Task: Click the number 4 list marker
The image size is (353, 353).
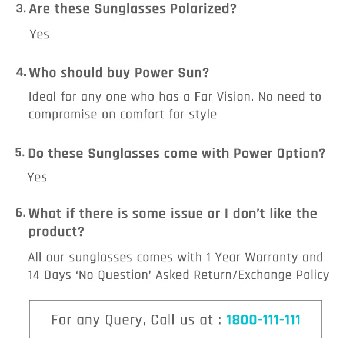Action: (21, 72)
